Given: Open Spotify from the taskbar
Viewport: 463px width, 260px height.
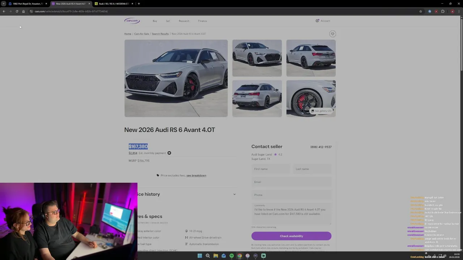Looking at the screenshot, I should (x=231, y=256).
